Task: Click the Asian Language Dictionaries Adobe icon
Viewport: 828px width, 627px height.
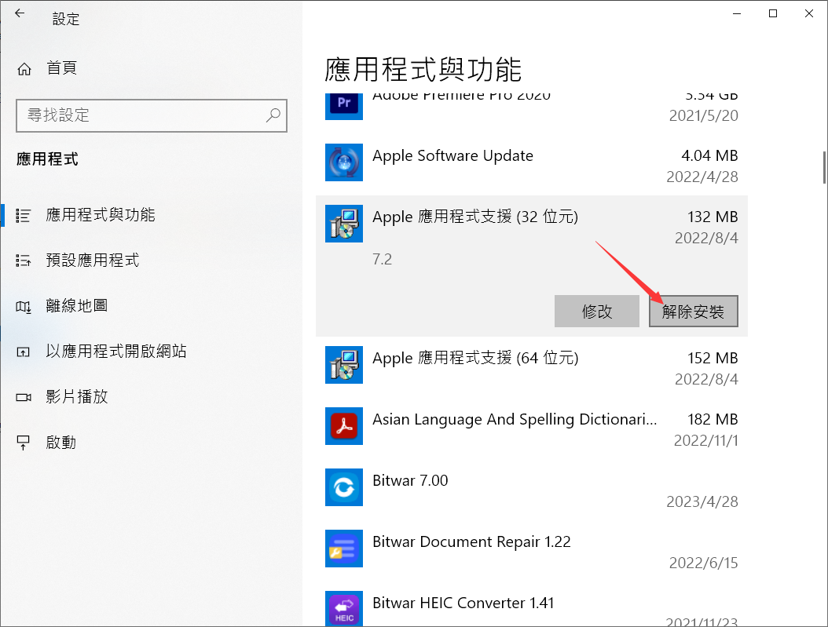Action: point(343,426)
